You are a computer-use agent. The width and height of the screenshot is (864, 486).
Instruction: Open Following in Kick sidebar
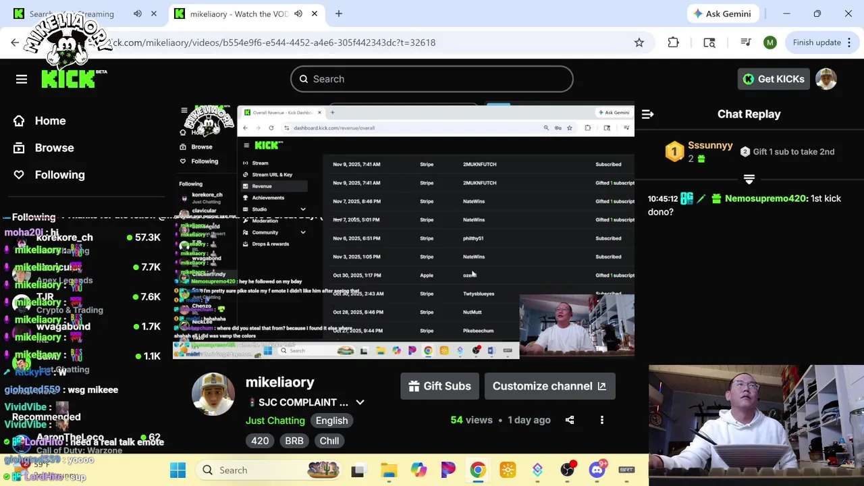[59, 175]
